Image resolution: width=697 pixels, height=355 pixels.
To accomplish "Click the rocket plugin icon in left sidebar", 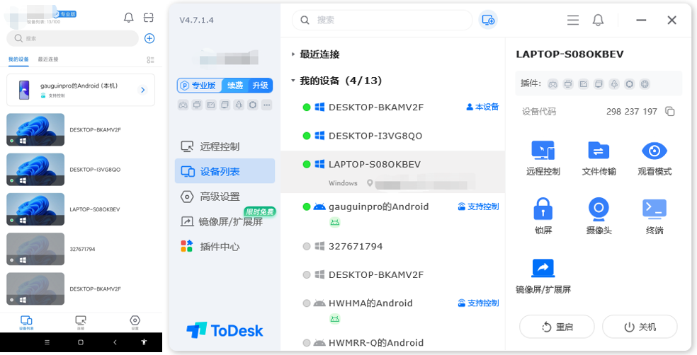I will 239,105.
